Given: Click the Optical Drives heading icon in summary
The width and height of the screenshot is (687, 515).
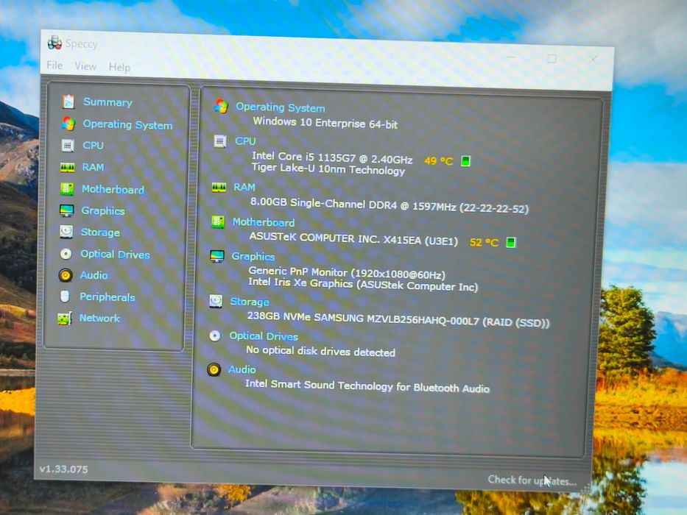Looking at the screenshot, I should (215, 335).
